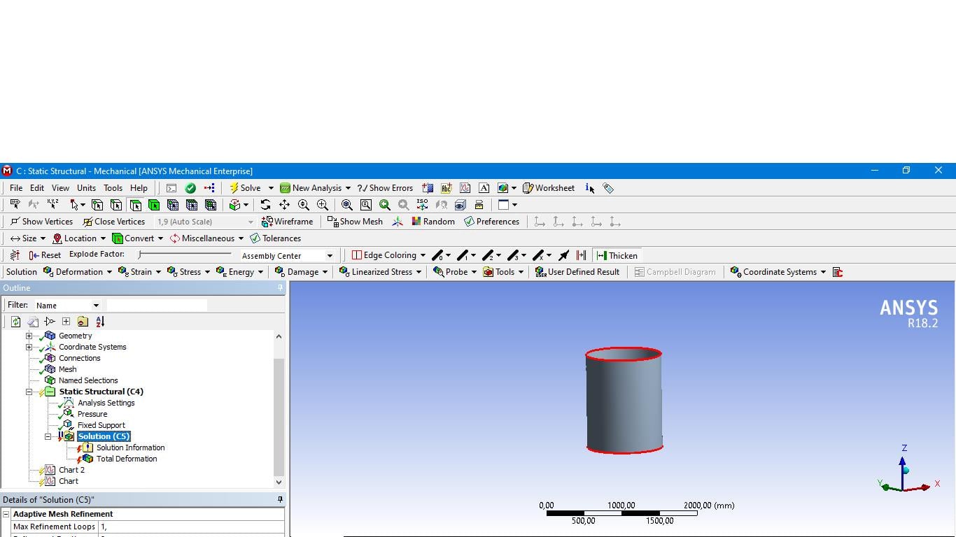Viewport: 956px width, 537px height.
Task: Click the Tags icon next to Worksheet
Action: pyautogui.click(x=608, y=188)
